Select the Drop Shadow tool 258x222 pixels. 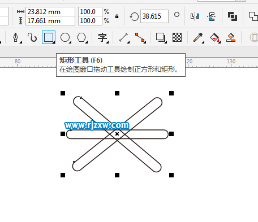(x=160, y=37)
